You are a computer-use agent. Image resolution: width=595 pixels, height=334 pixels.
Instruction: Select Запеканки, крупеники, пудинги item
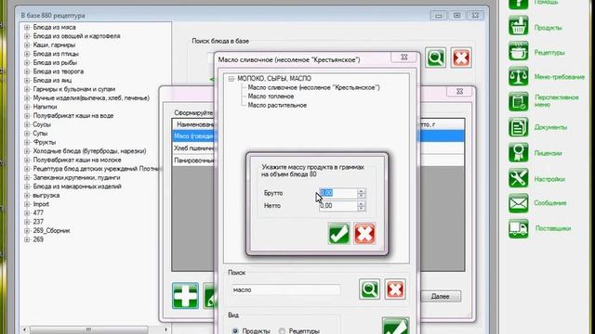76,177
